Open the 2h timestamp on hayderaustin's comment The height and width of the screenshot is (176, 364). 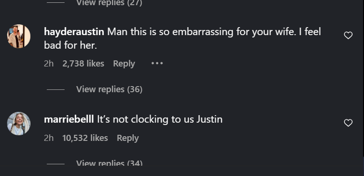49,63
